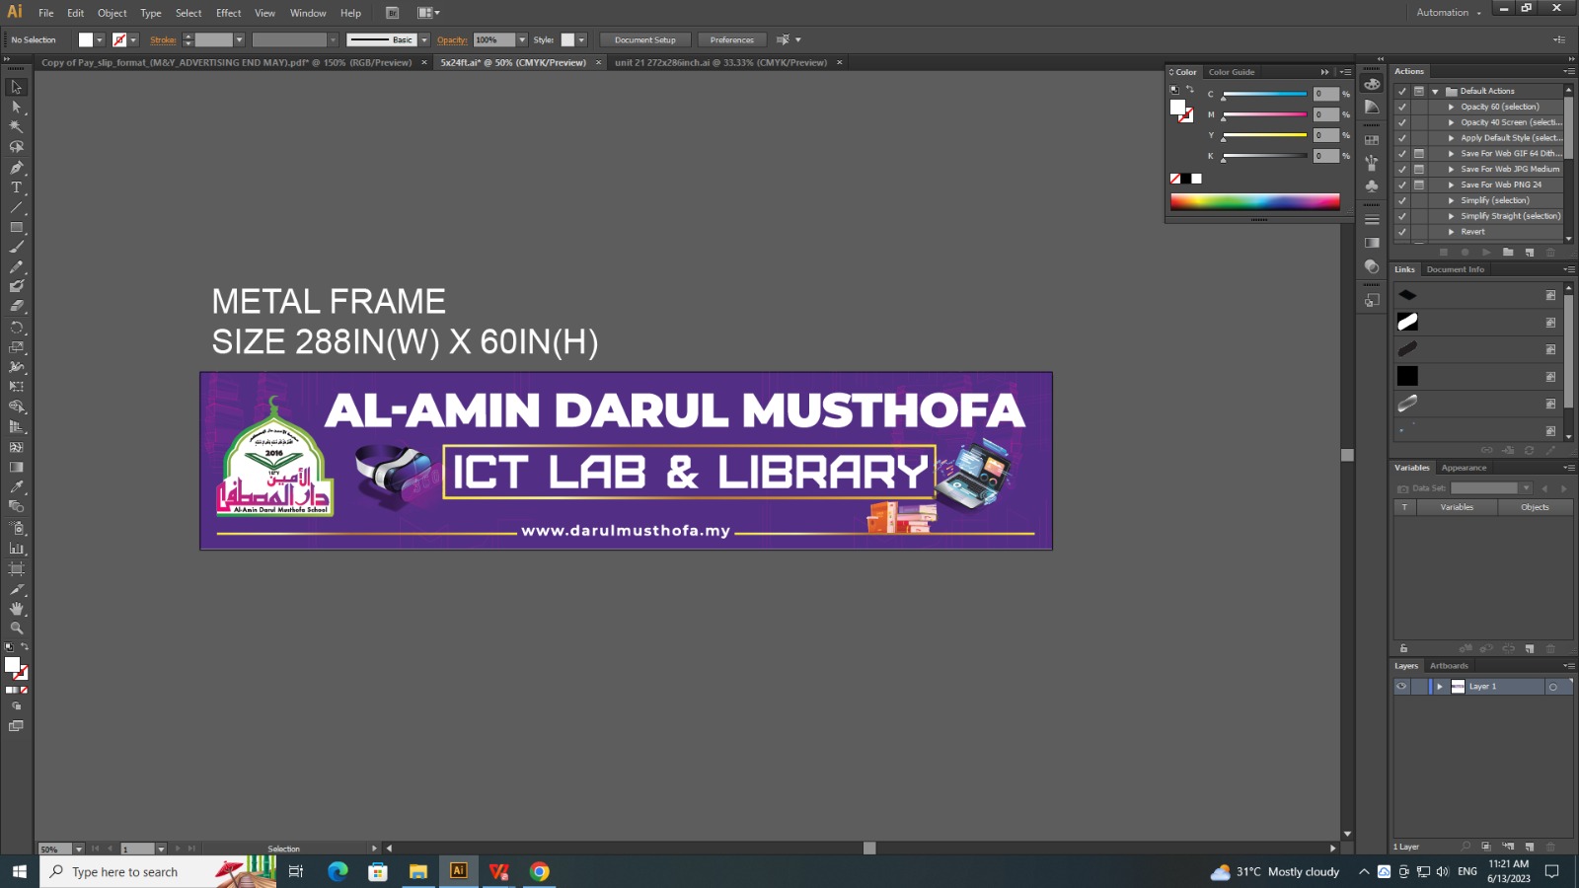Pick a color from the spectrum bar
Screen dimensions: 1579x888
(1255, 201)
